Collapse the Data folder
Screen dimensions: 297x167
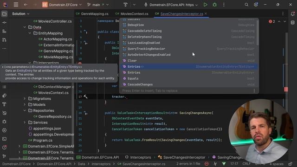coord(25,27)
